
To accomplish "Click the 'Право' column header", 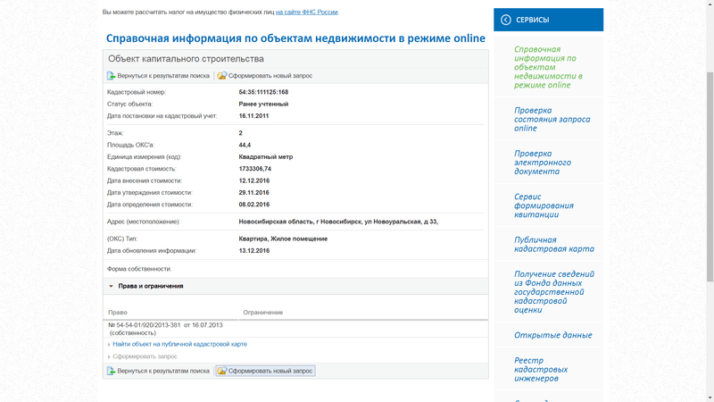I will point(117,312).
